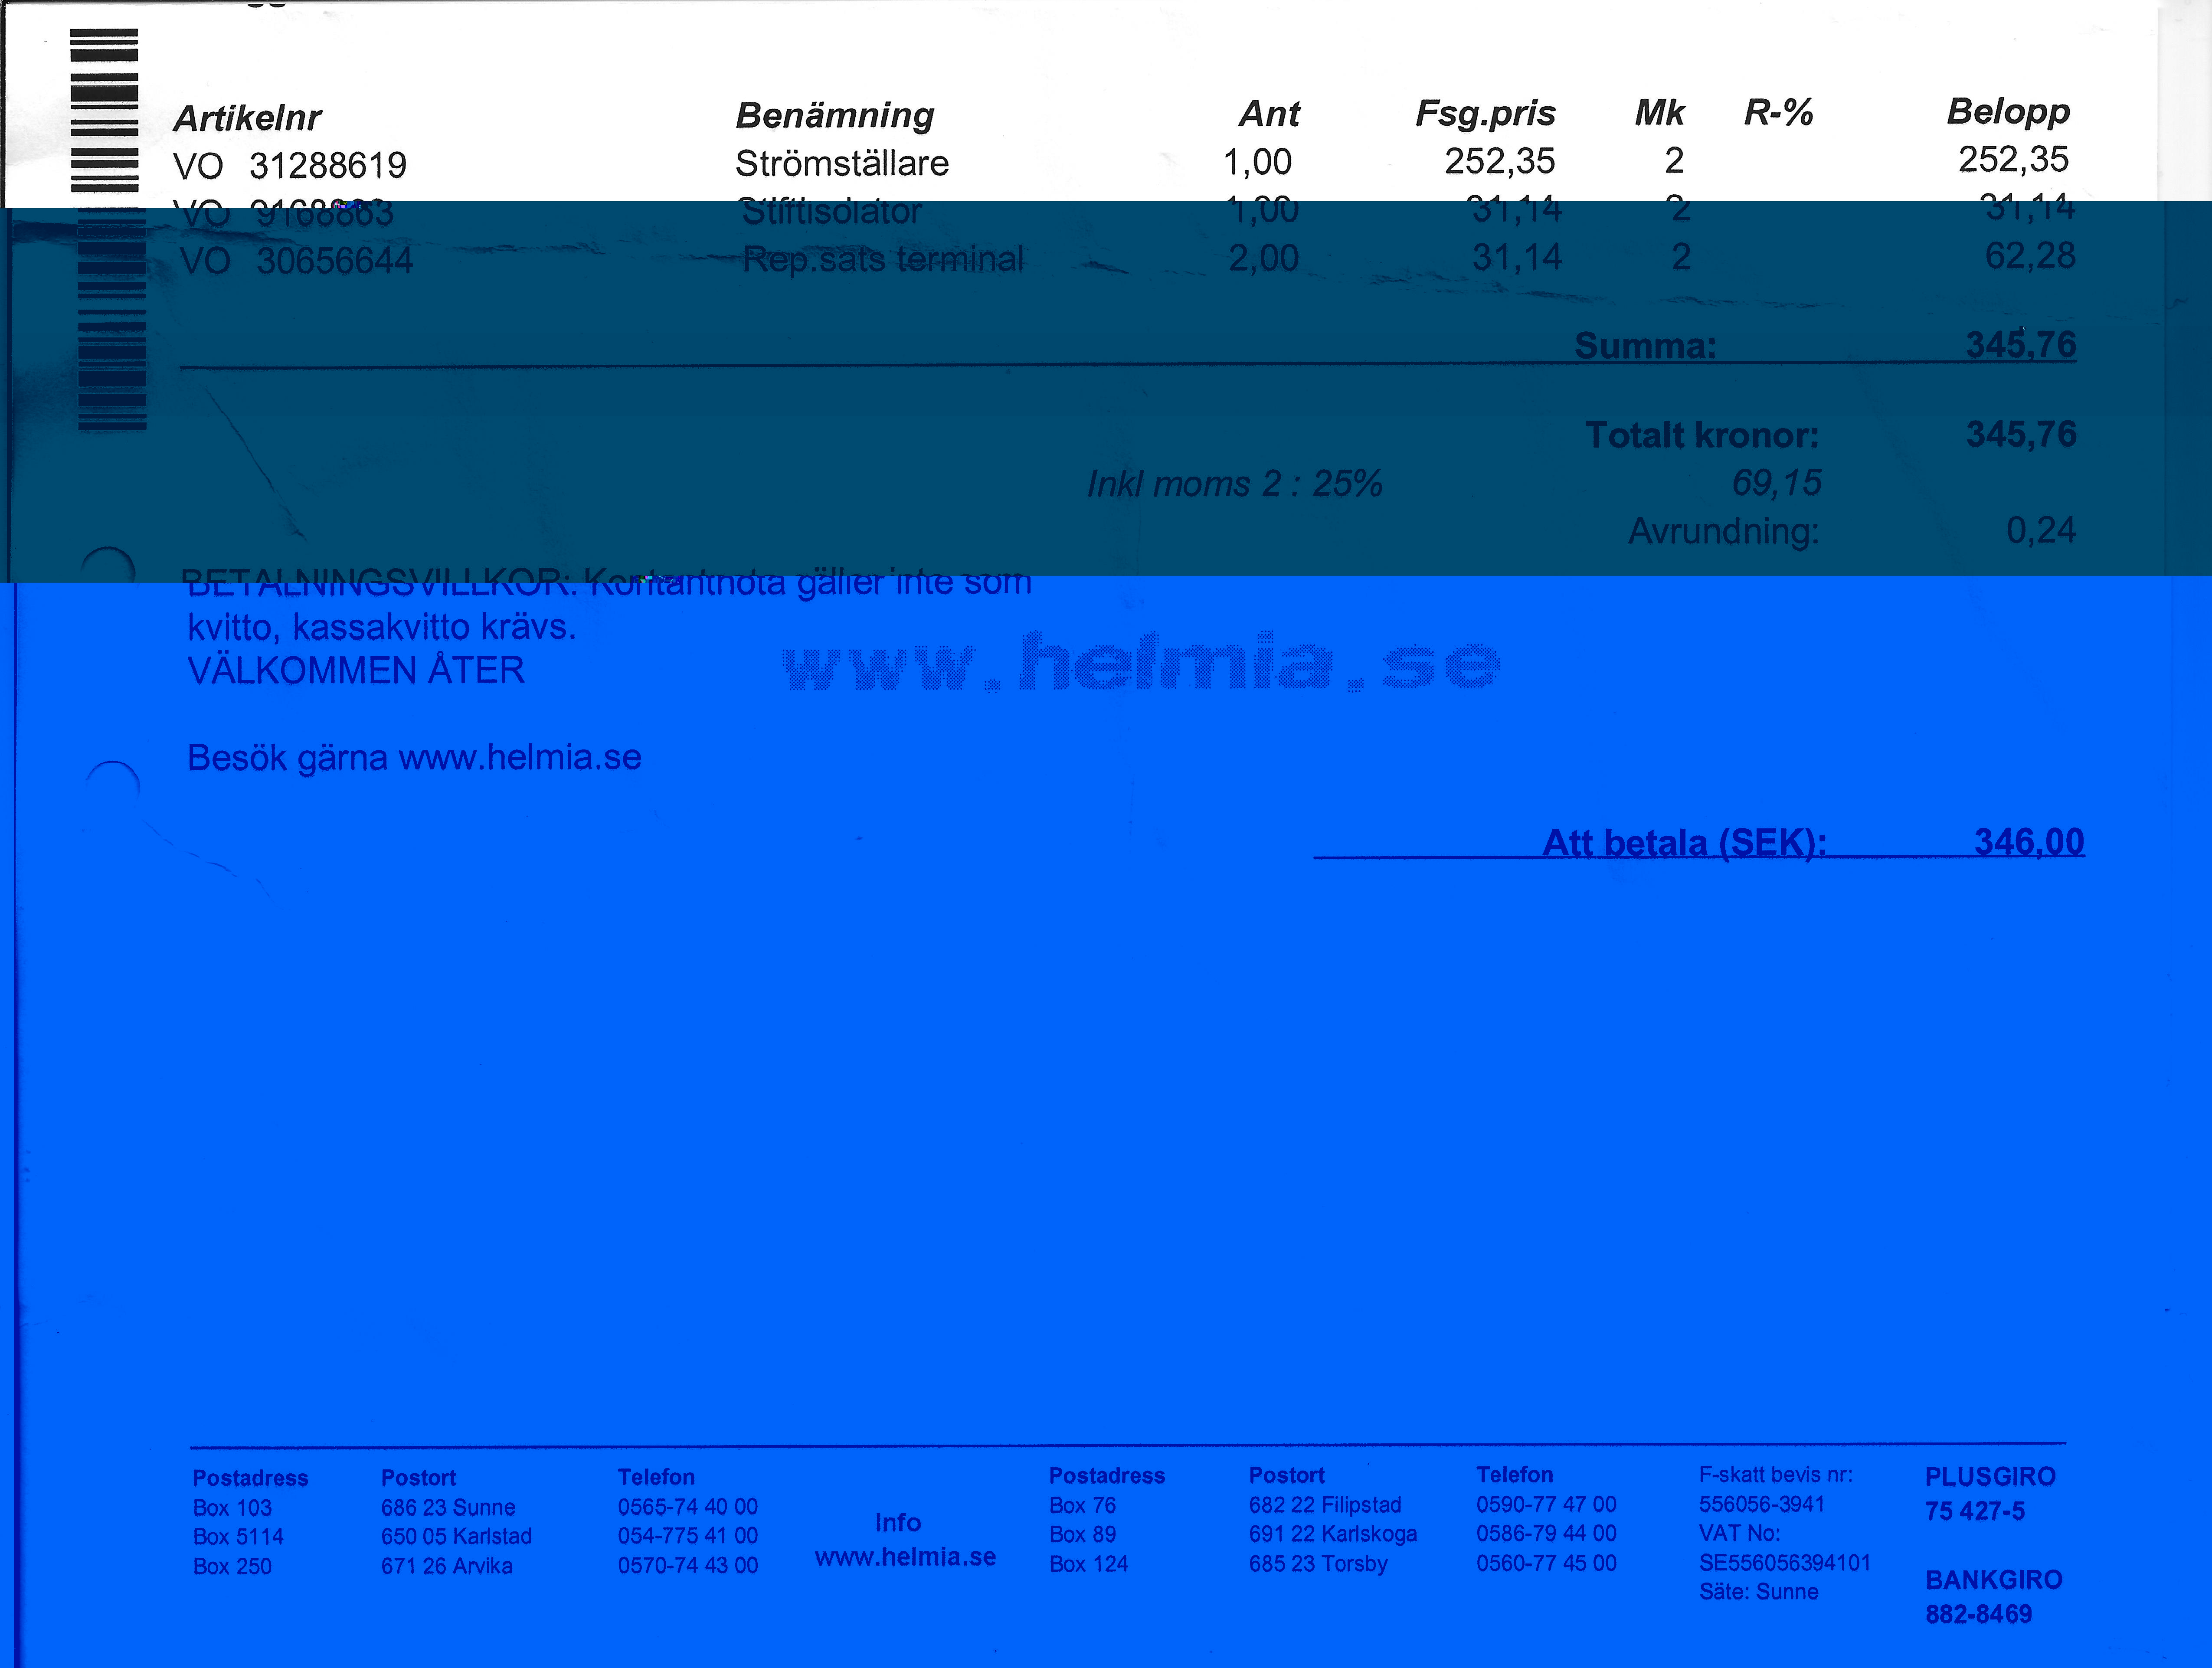The height and width of the screenshot is (1668, 2212).
Task: Click the 346,00 amount to pay
Action: point(2029,842)
